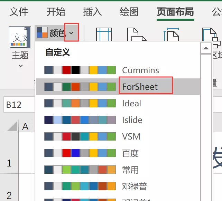Switch to the 绘图 ribbon tab
This screenshot has height=201, width=222.
coord(129,12)
